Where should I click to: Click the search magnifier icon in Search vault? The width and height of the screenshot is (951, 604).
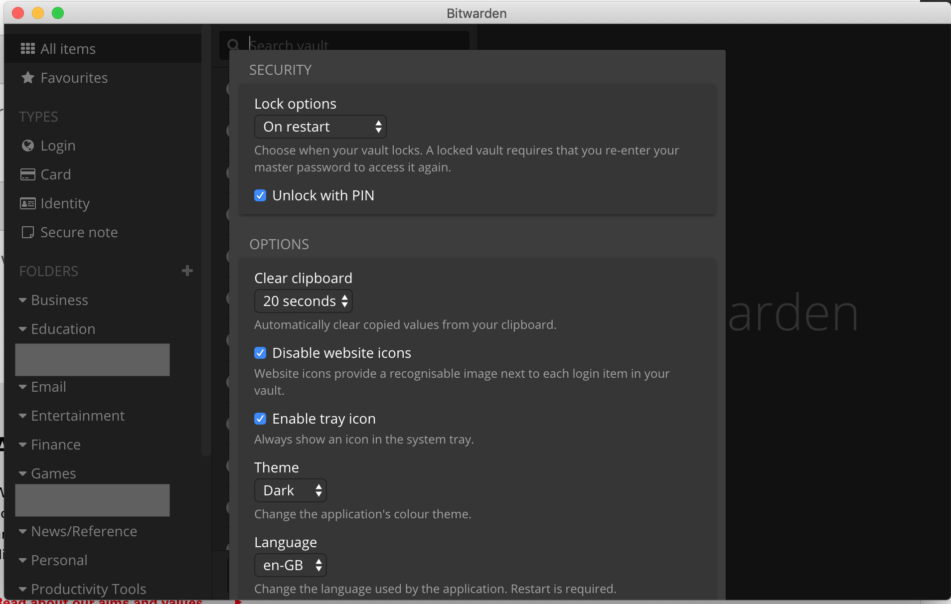[x=234, y=45]
